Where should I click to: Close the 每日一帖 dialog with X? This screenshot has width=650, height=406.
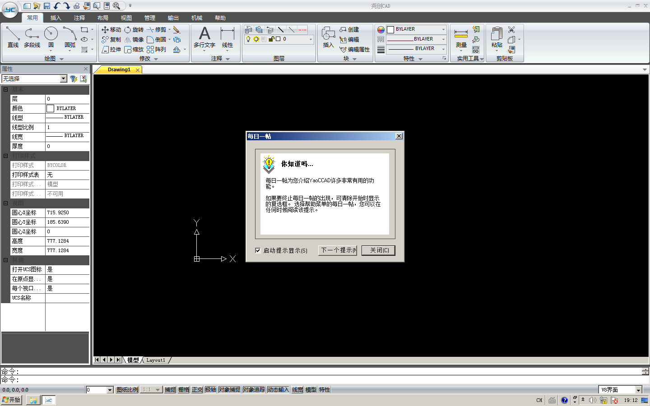tap(399, 136)
